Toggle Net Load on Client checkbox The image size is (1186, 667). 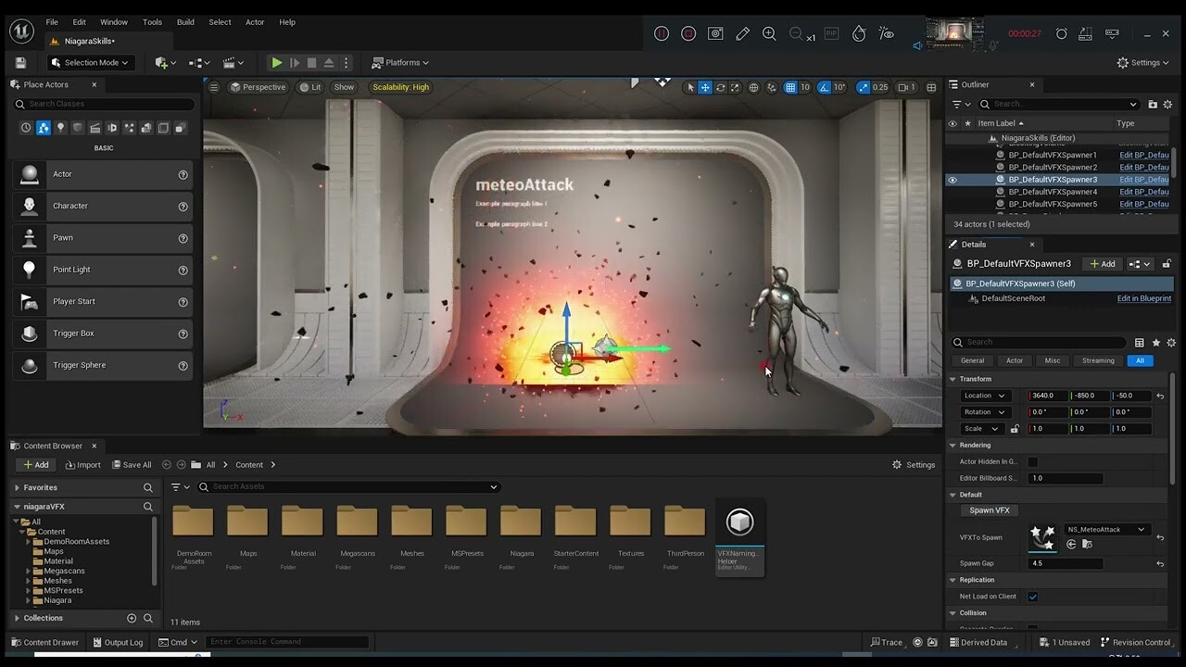pos(1033,597)
